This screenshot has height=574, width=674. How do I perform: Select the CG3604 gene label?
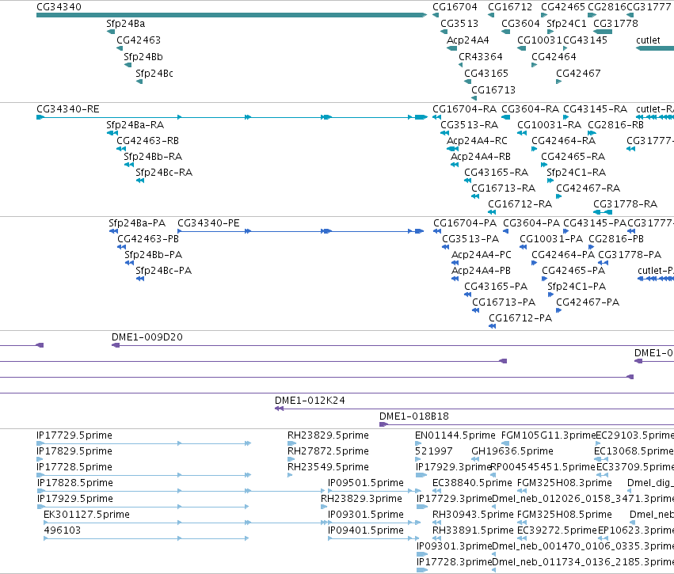tap(520, 24)
